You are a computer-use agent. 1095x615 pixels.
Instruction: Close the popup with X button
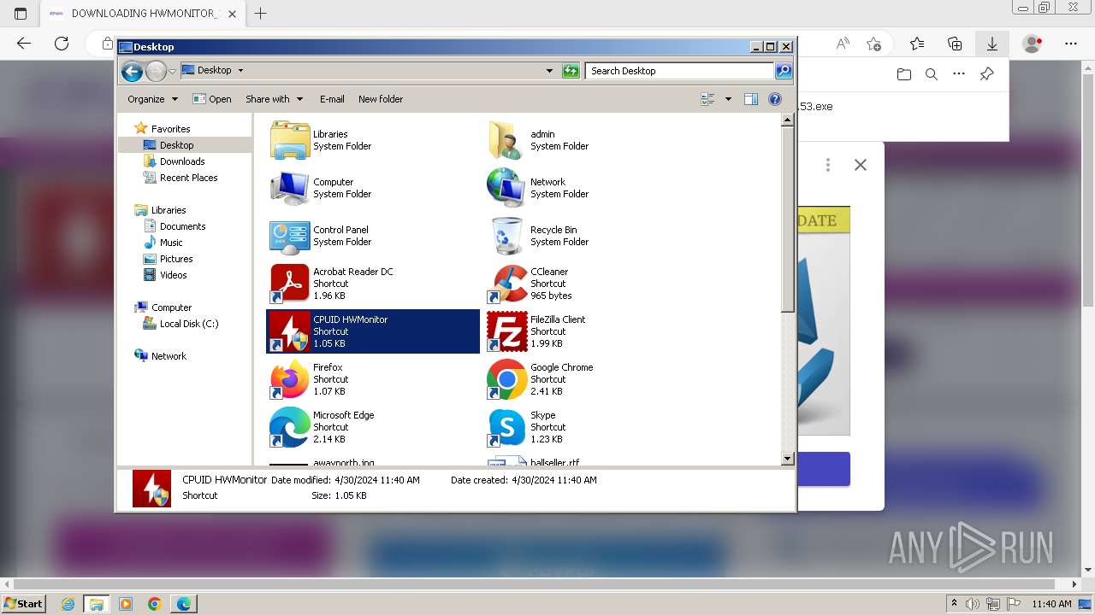point(861,165)
